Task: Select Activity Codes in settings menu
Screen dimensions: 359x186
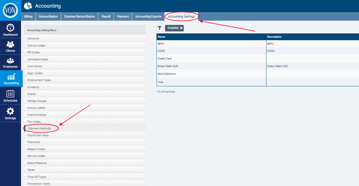Action: pyautogui.click(x=36, y=46)
